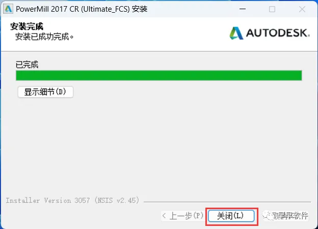Screen dimensions: 318x229
Task: Close the window with the X button
Action: 302,9
